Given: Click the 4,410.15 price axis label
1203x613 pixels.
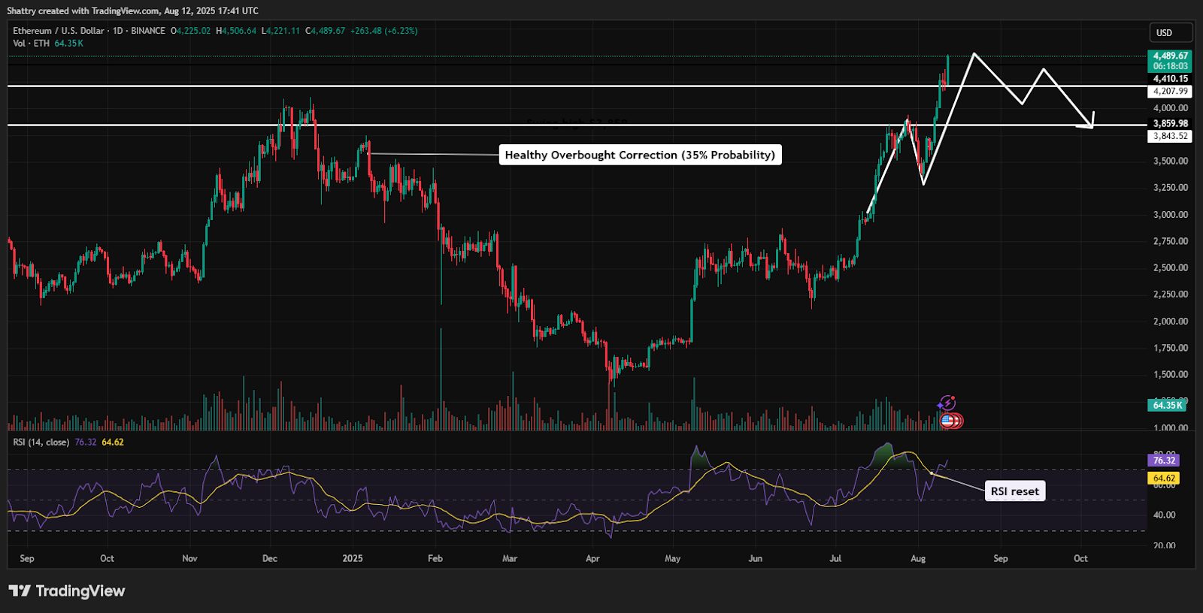Looking at the screenshot, I should pos(1170,79).
